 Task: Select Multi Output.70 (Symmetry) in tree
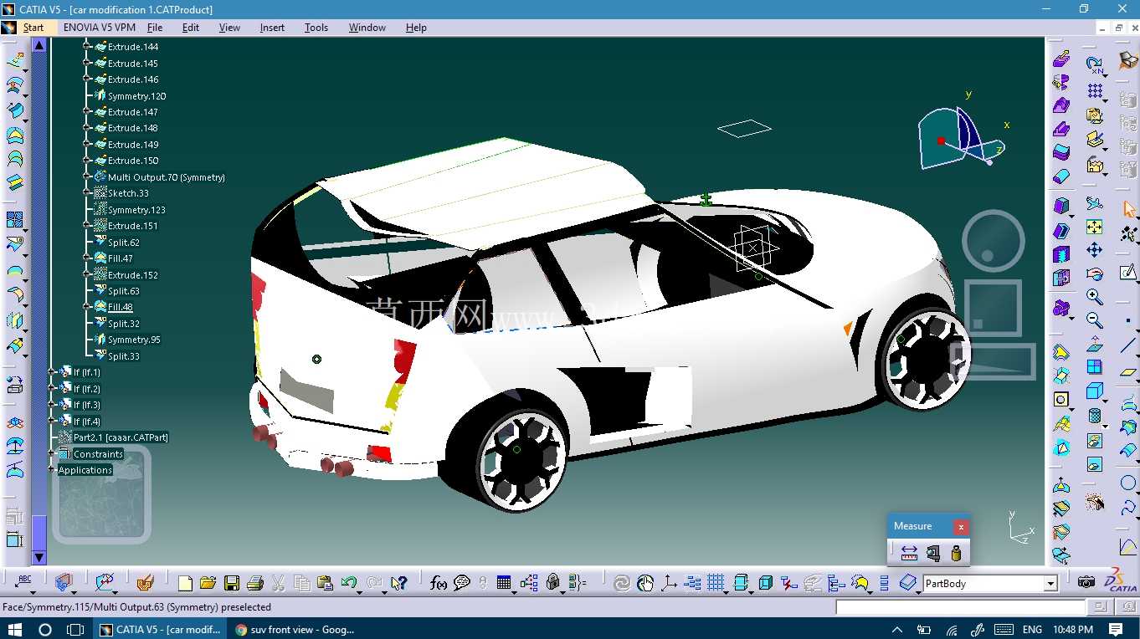pos(166,177)
